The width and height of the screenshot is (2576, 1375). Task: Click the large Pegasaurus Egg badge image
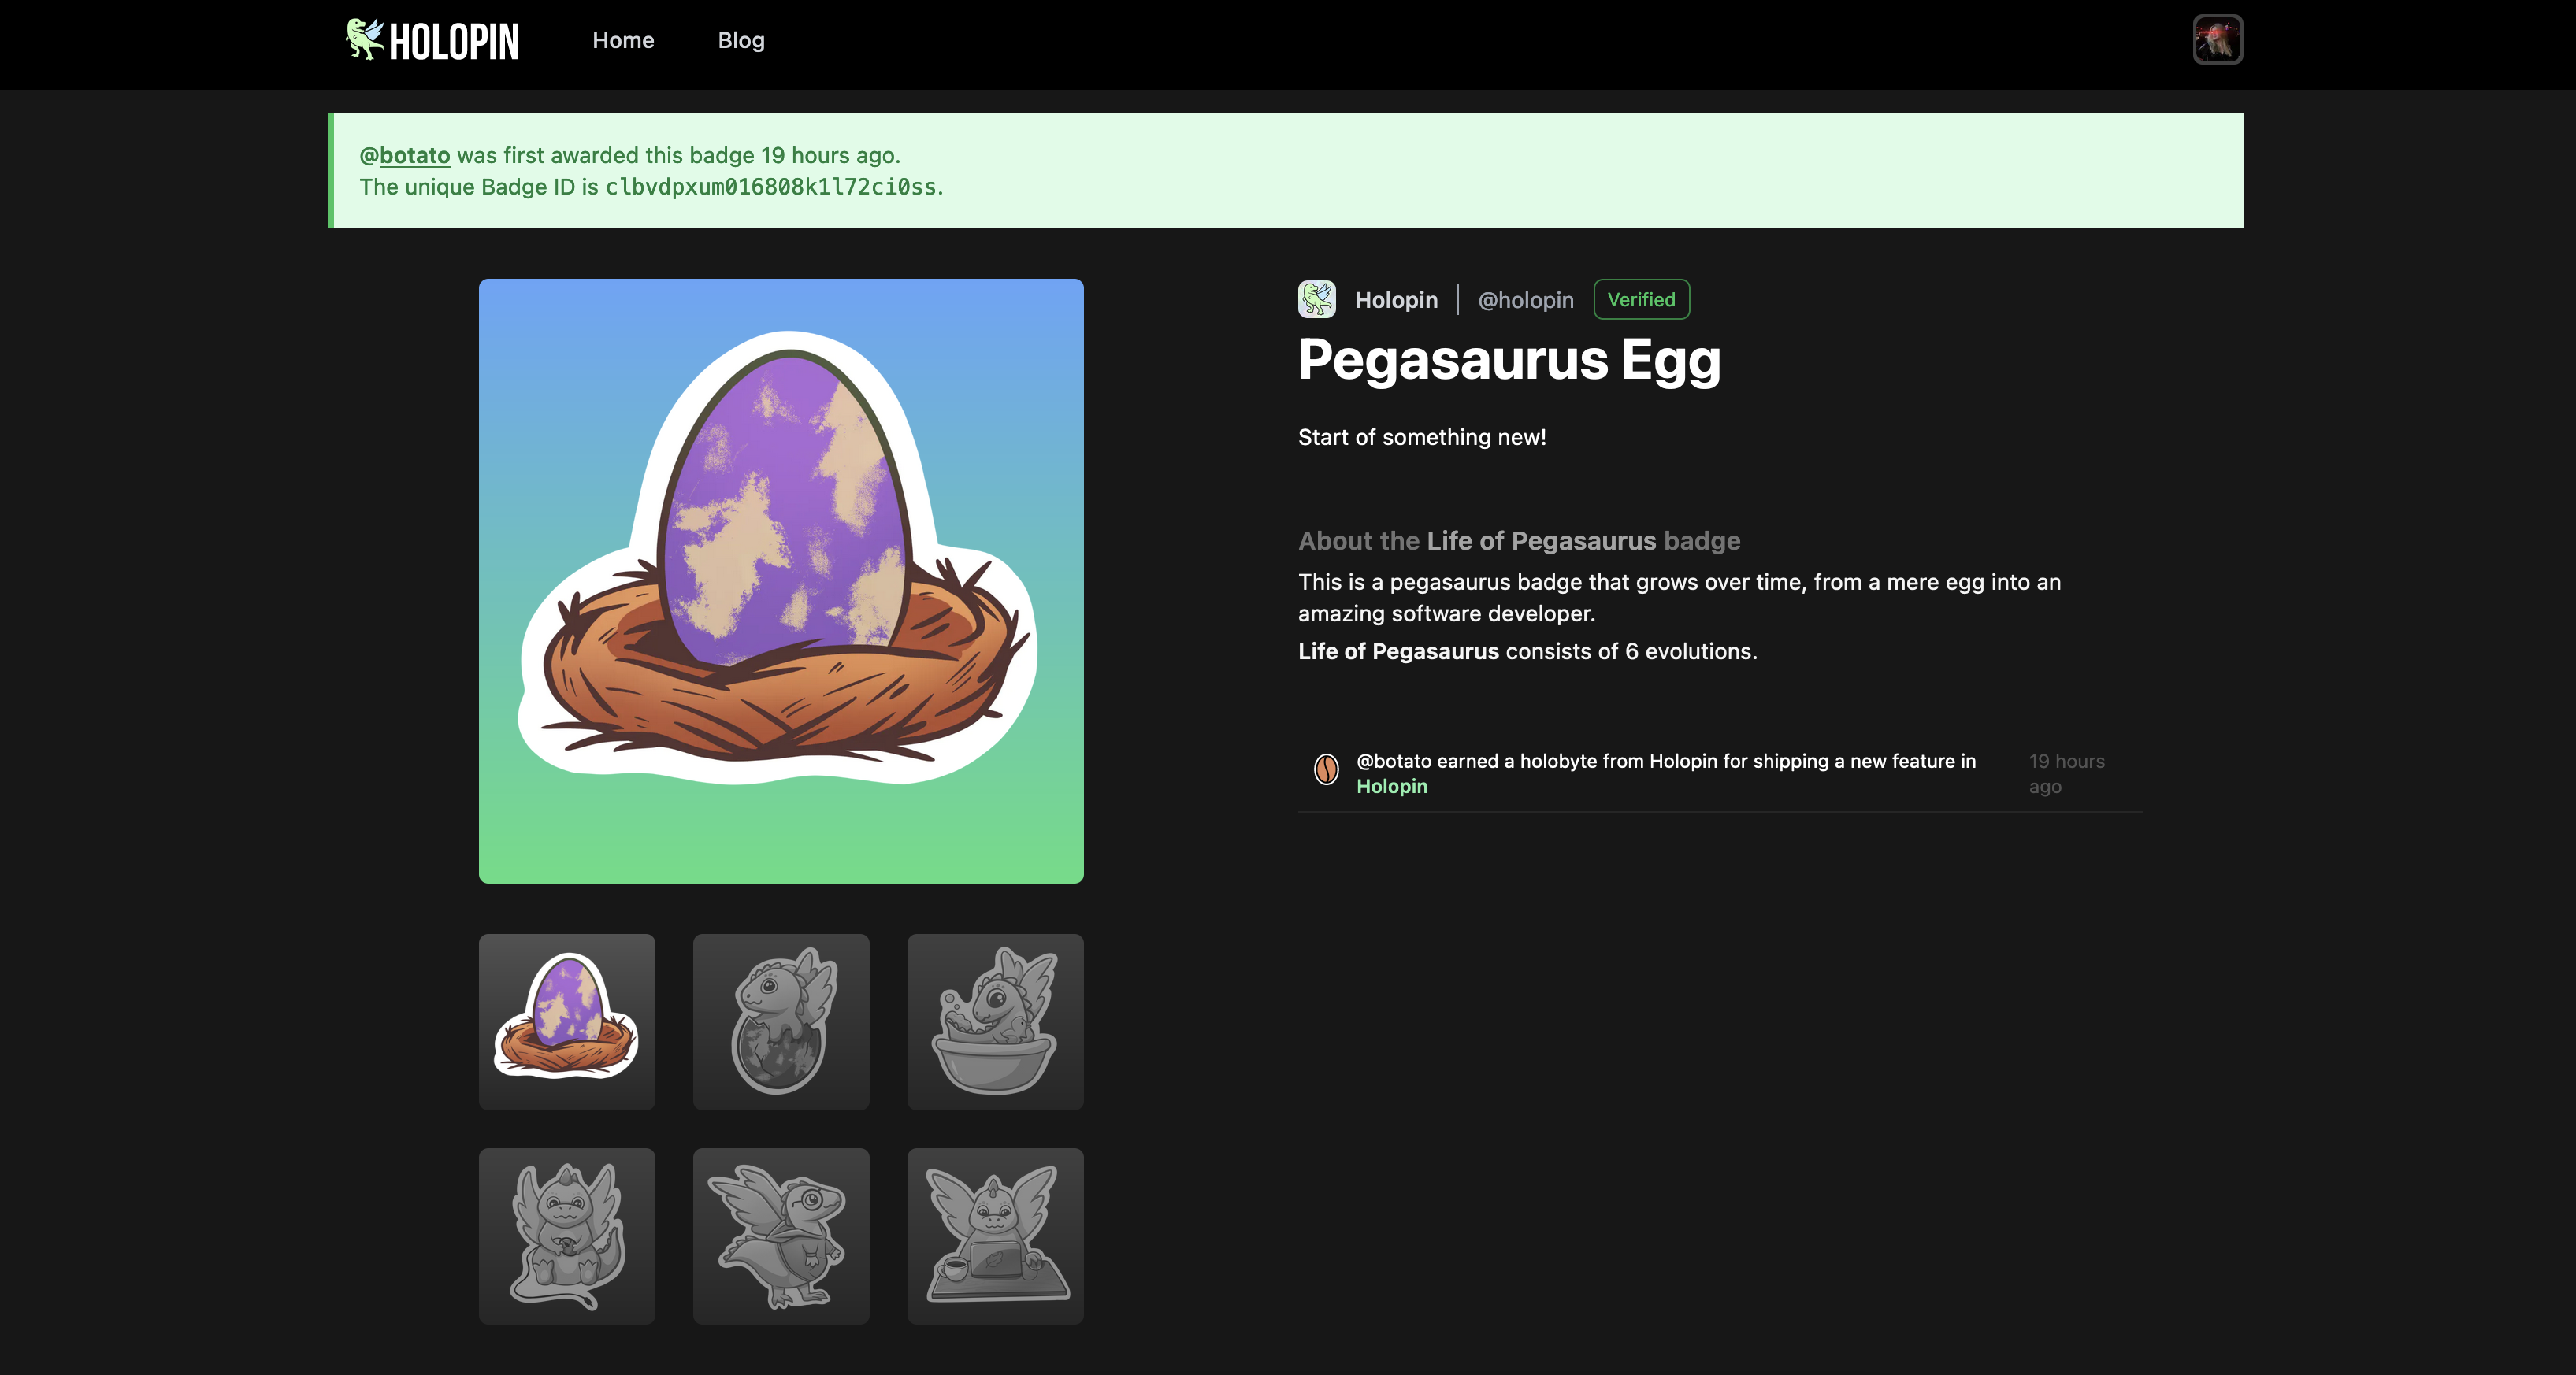click(x=781, y=581)
